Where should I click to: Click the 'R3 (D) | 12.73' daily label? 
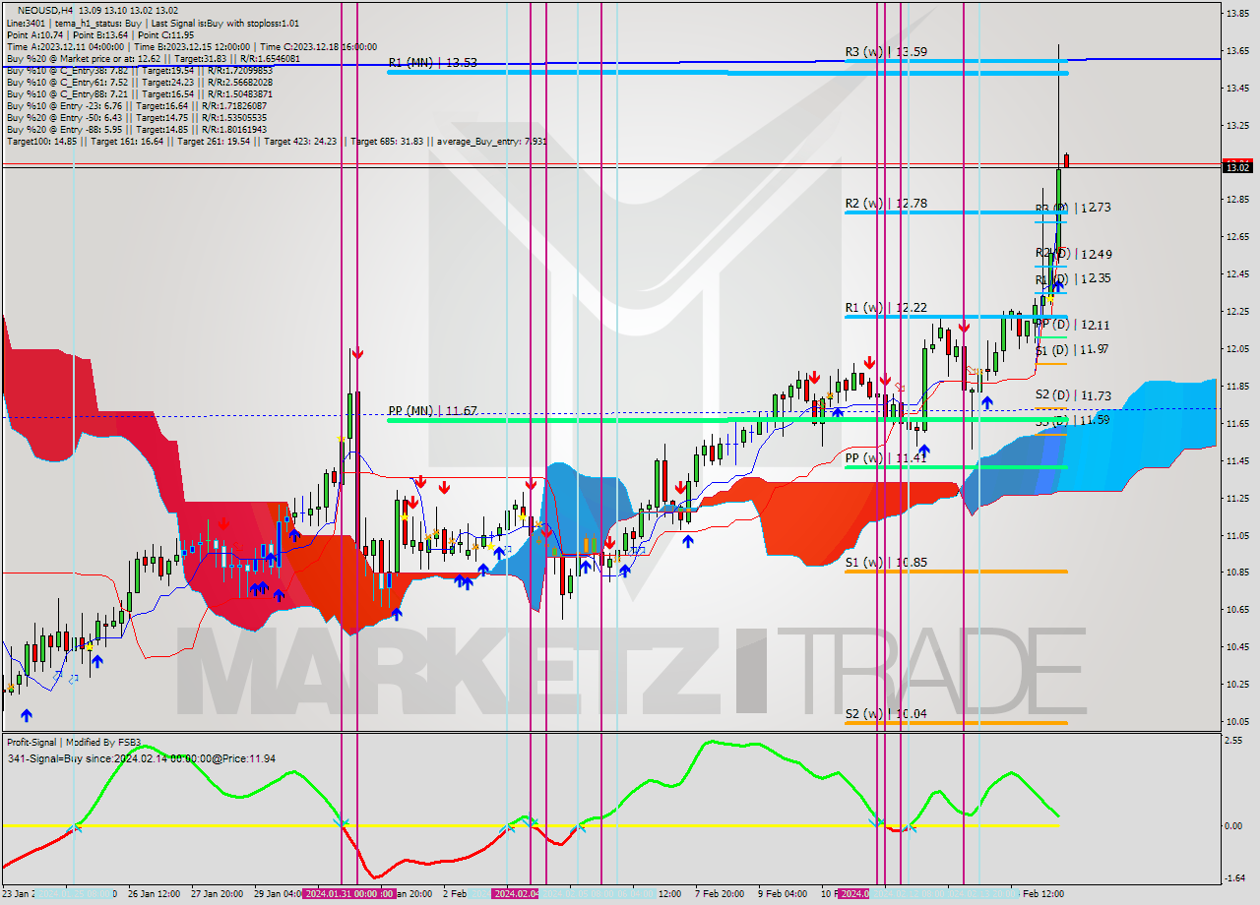point(1073,208)
